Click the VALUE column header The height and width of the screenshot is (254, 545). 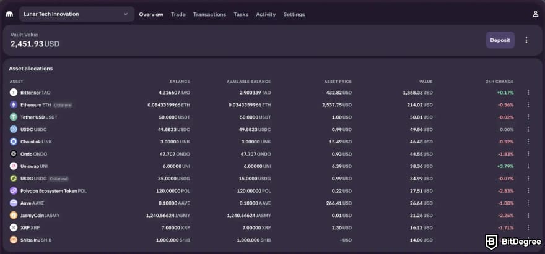[x=426, y=82]
